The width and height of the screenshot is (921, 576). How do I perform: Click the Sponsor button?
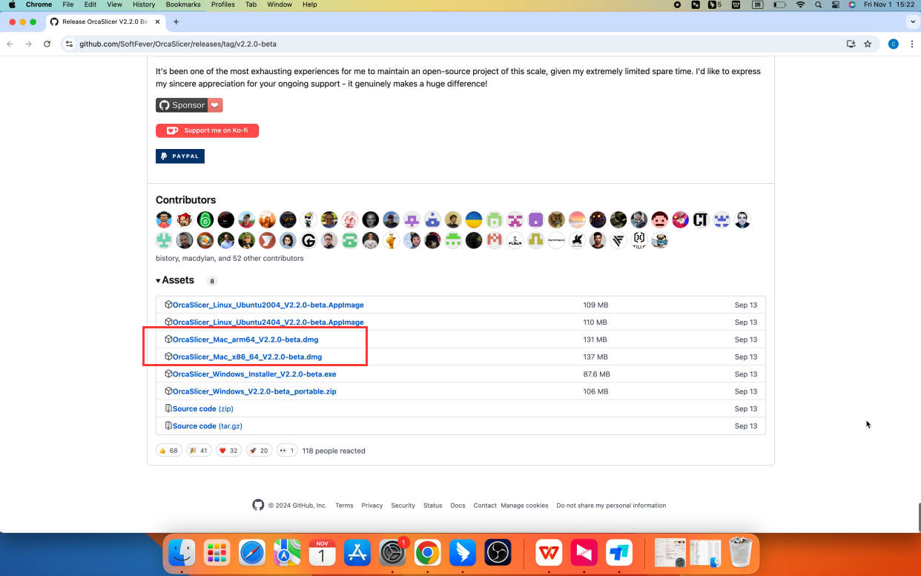click(189, 105)
